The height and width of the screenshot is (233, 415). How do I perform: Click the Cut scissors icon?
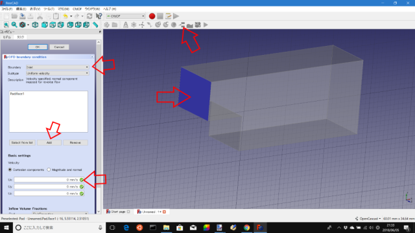pos(40,16)
